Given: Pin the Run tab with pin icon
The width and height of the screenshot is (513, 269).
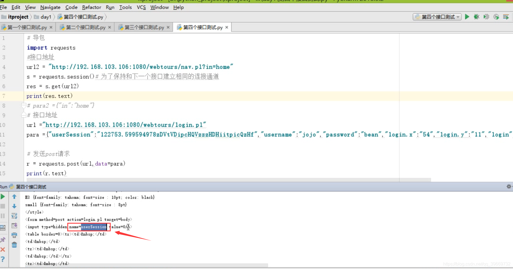Looking at the screenshot, I should [x=3, y=240].
